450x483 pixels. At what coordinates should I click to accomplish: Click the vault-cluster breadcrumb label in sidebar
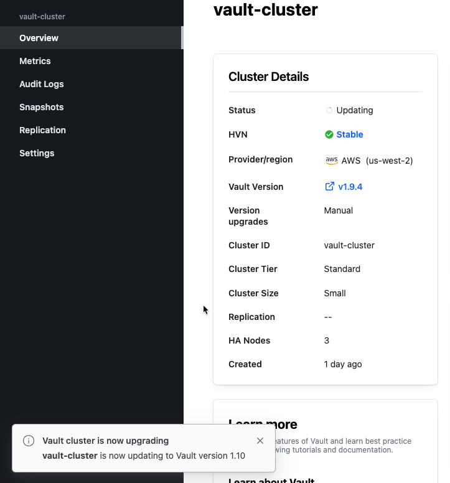pyautogui.click(x=42, y=17)
